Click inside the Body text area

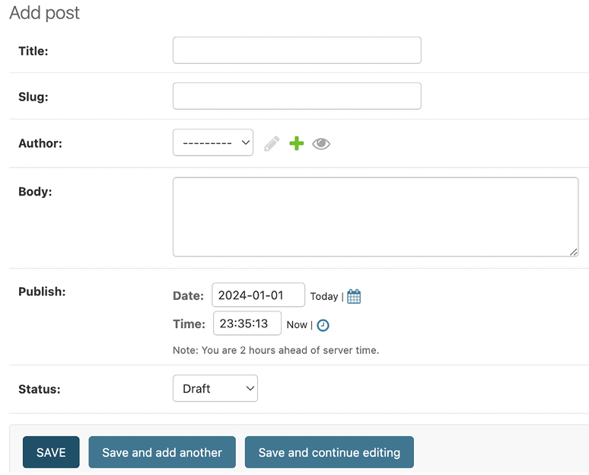tap(376, 217)
